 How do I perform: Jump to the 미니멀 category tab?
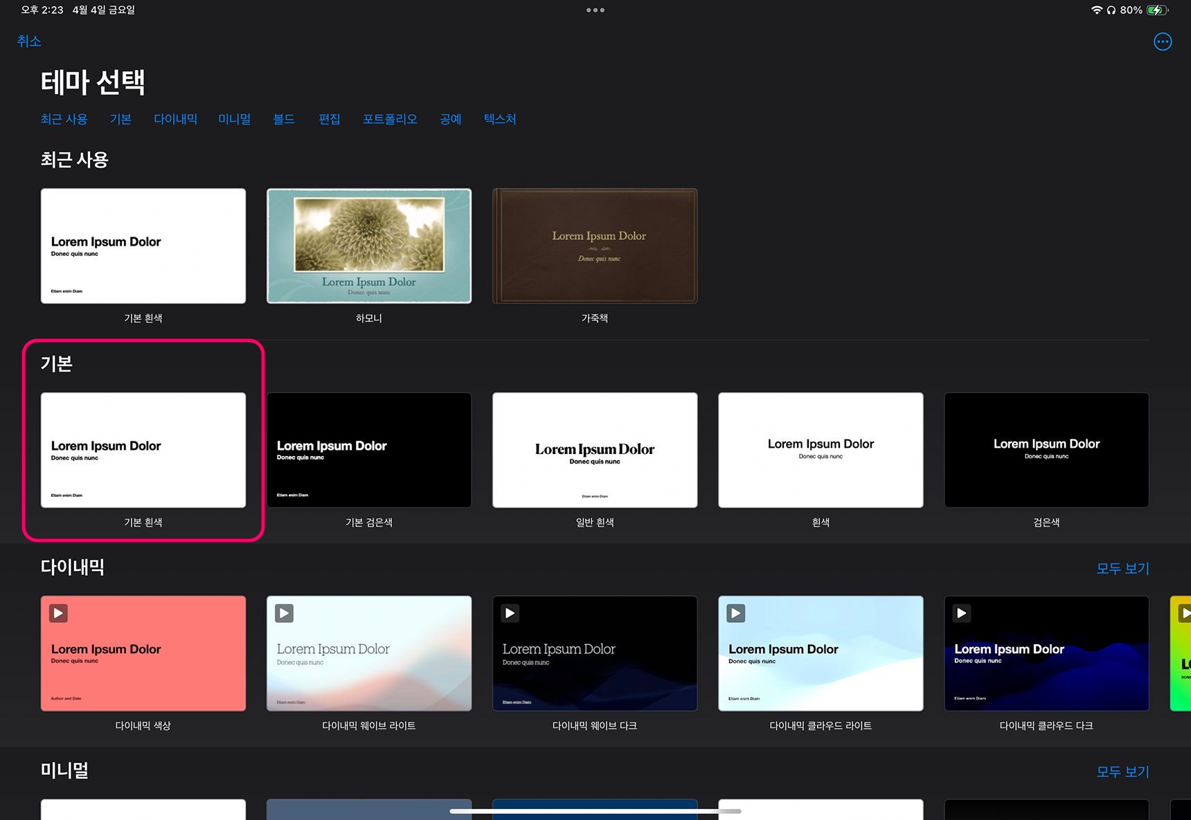[x=235, y=119]
